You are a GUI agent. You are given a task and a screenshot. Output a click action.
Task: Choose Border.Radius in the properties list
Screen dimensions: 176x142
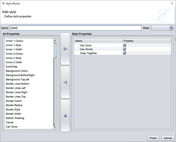[x=14, y=105]
